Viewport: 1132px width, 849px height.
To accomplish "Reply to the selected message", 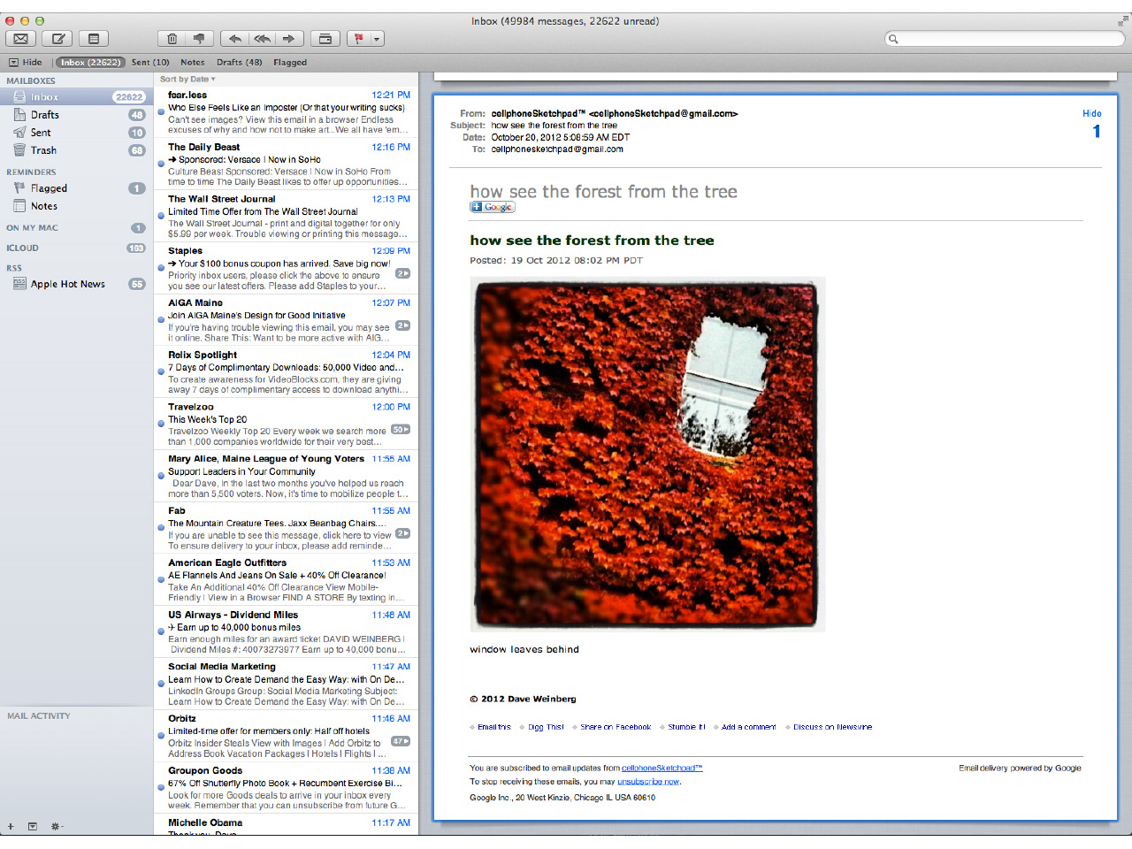I will (x=235, y=38).
